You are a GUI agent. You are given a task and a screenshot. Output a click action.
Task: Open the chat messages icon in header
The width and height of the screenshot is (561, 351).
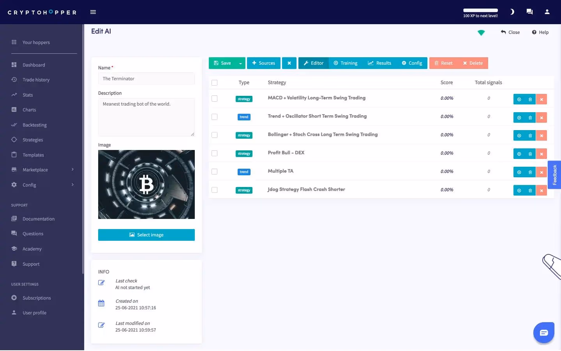529,12
